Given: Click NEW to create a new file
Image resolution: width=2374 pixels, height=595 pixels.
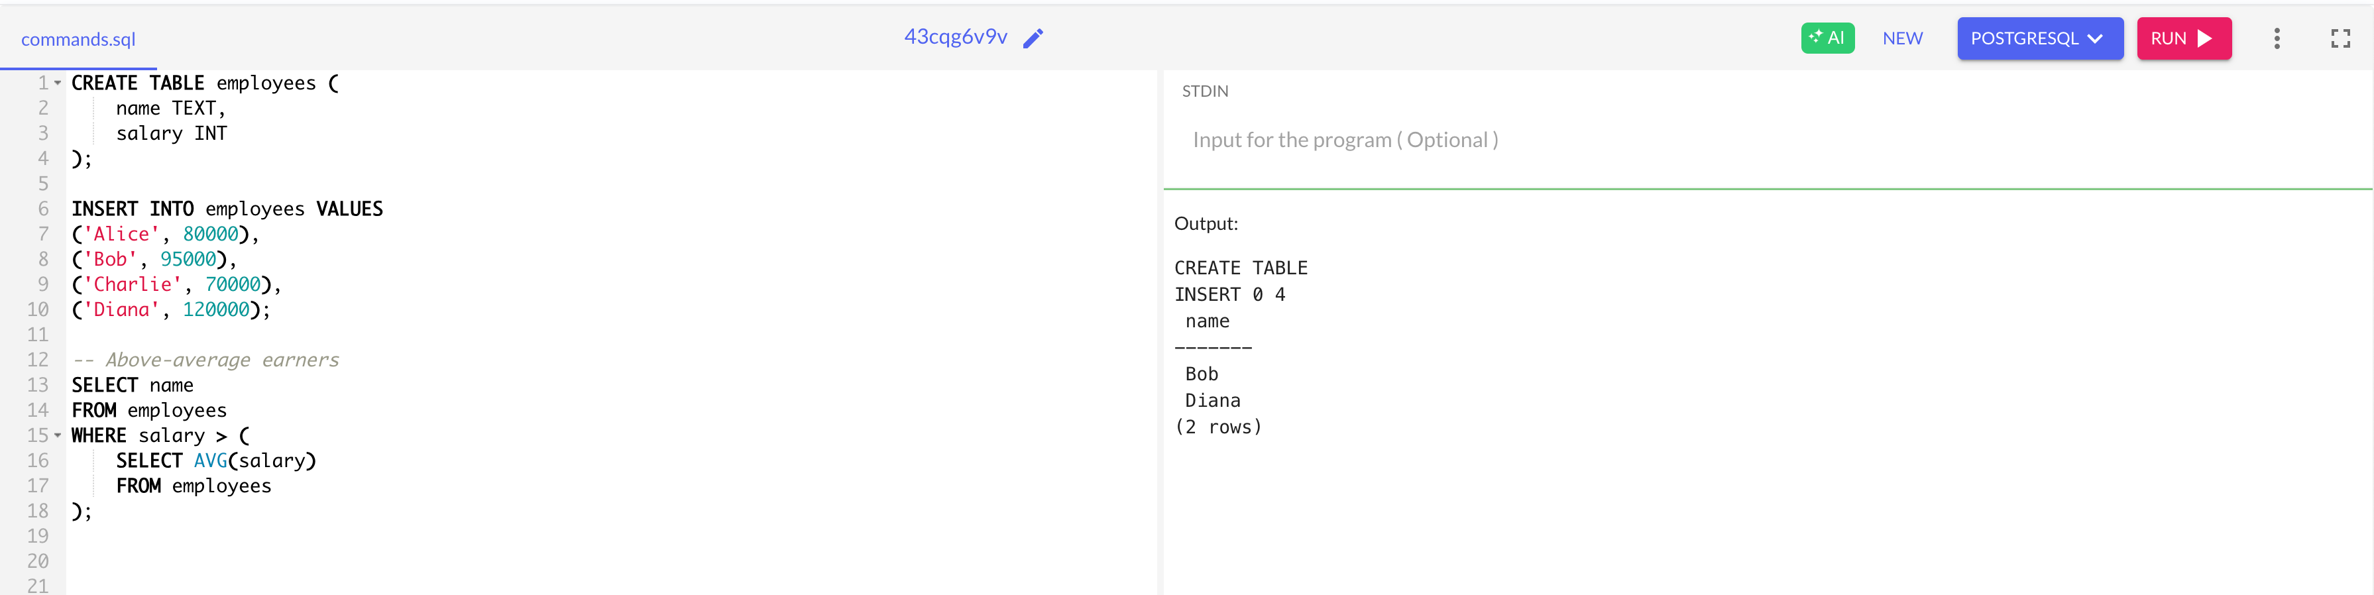Looking at the screenshot, I should click(1903, 38).
